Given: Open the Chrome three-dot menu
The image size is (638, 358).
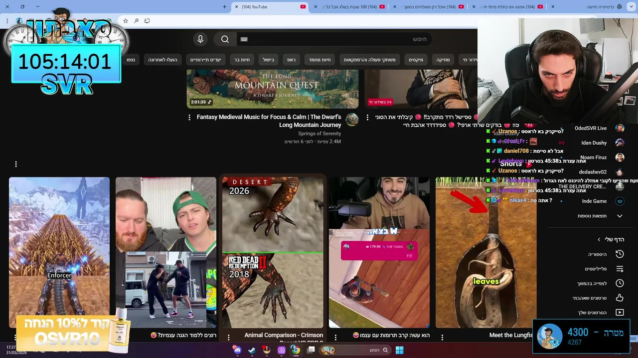Looking at the screenshot, I should coord(7,21).
